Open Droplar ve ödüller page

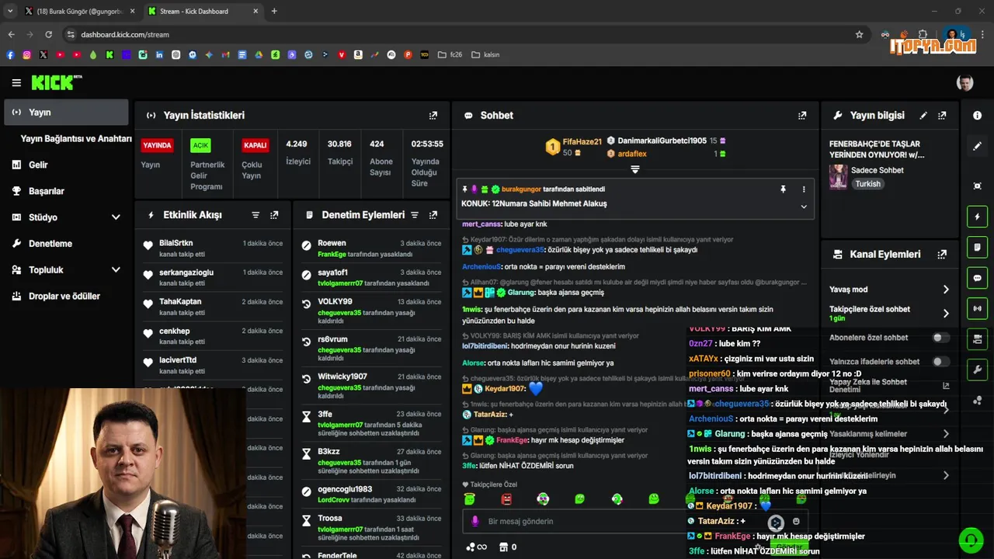point(66,297)
